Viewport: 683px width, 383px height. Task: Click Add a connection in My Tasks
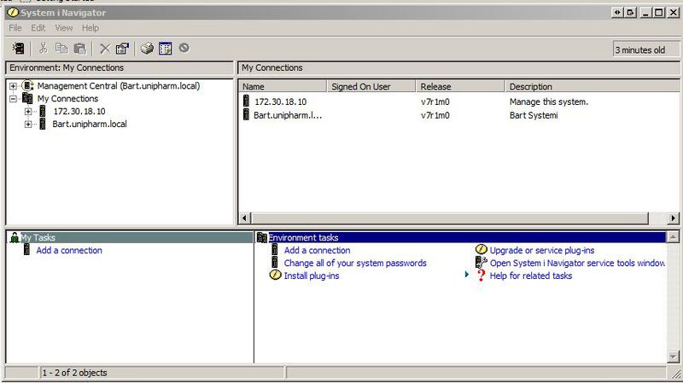(69, 250)
